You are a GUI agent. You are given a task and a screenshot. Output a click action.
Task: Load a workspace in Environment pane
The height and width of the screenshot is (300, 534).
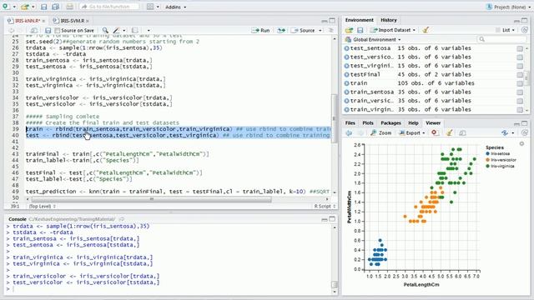(349, 30)
